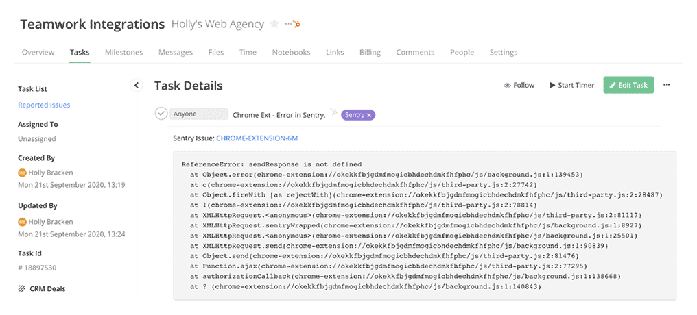Remove the Sentry tag with its x
Image resolution: width=697 pixels, height=315 pixels.
click(x=369, y=115)
